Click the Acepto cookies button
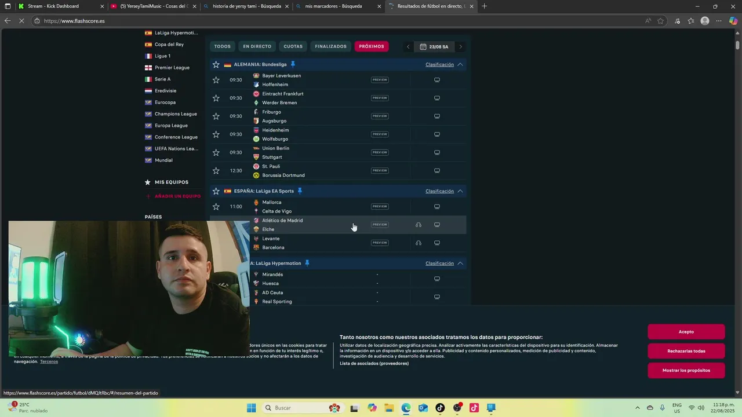The height and width of the screenshot is (417, 742). (x=686, y=332)
